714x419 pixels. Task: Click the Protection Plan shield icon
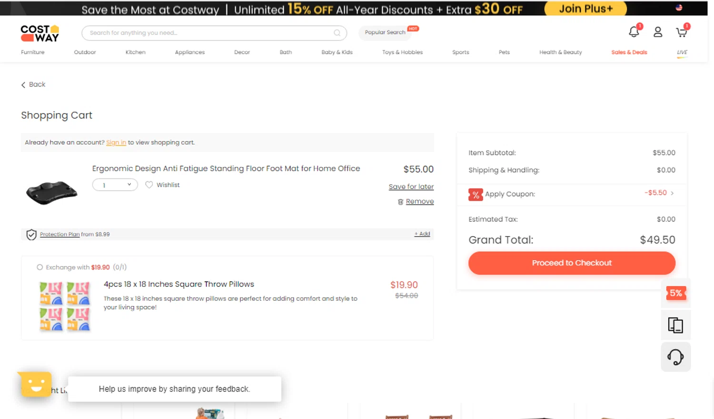point(31,234)
